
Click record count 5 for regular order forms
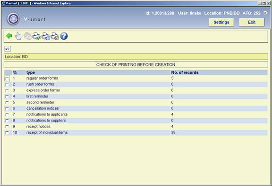[172, 78]
